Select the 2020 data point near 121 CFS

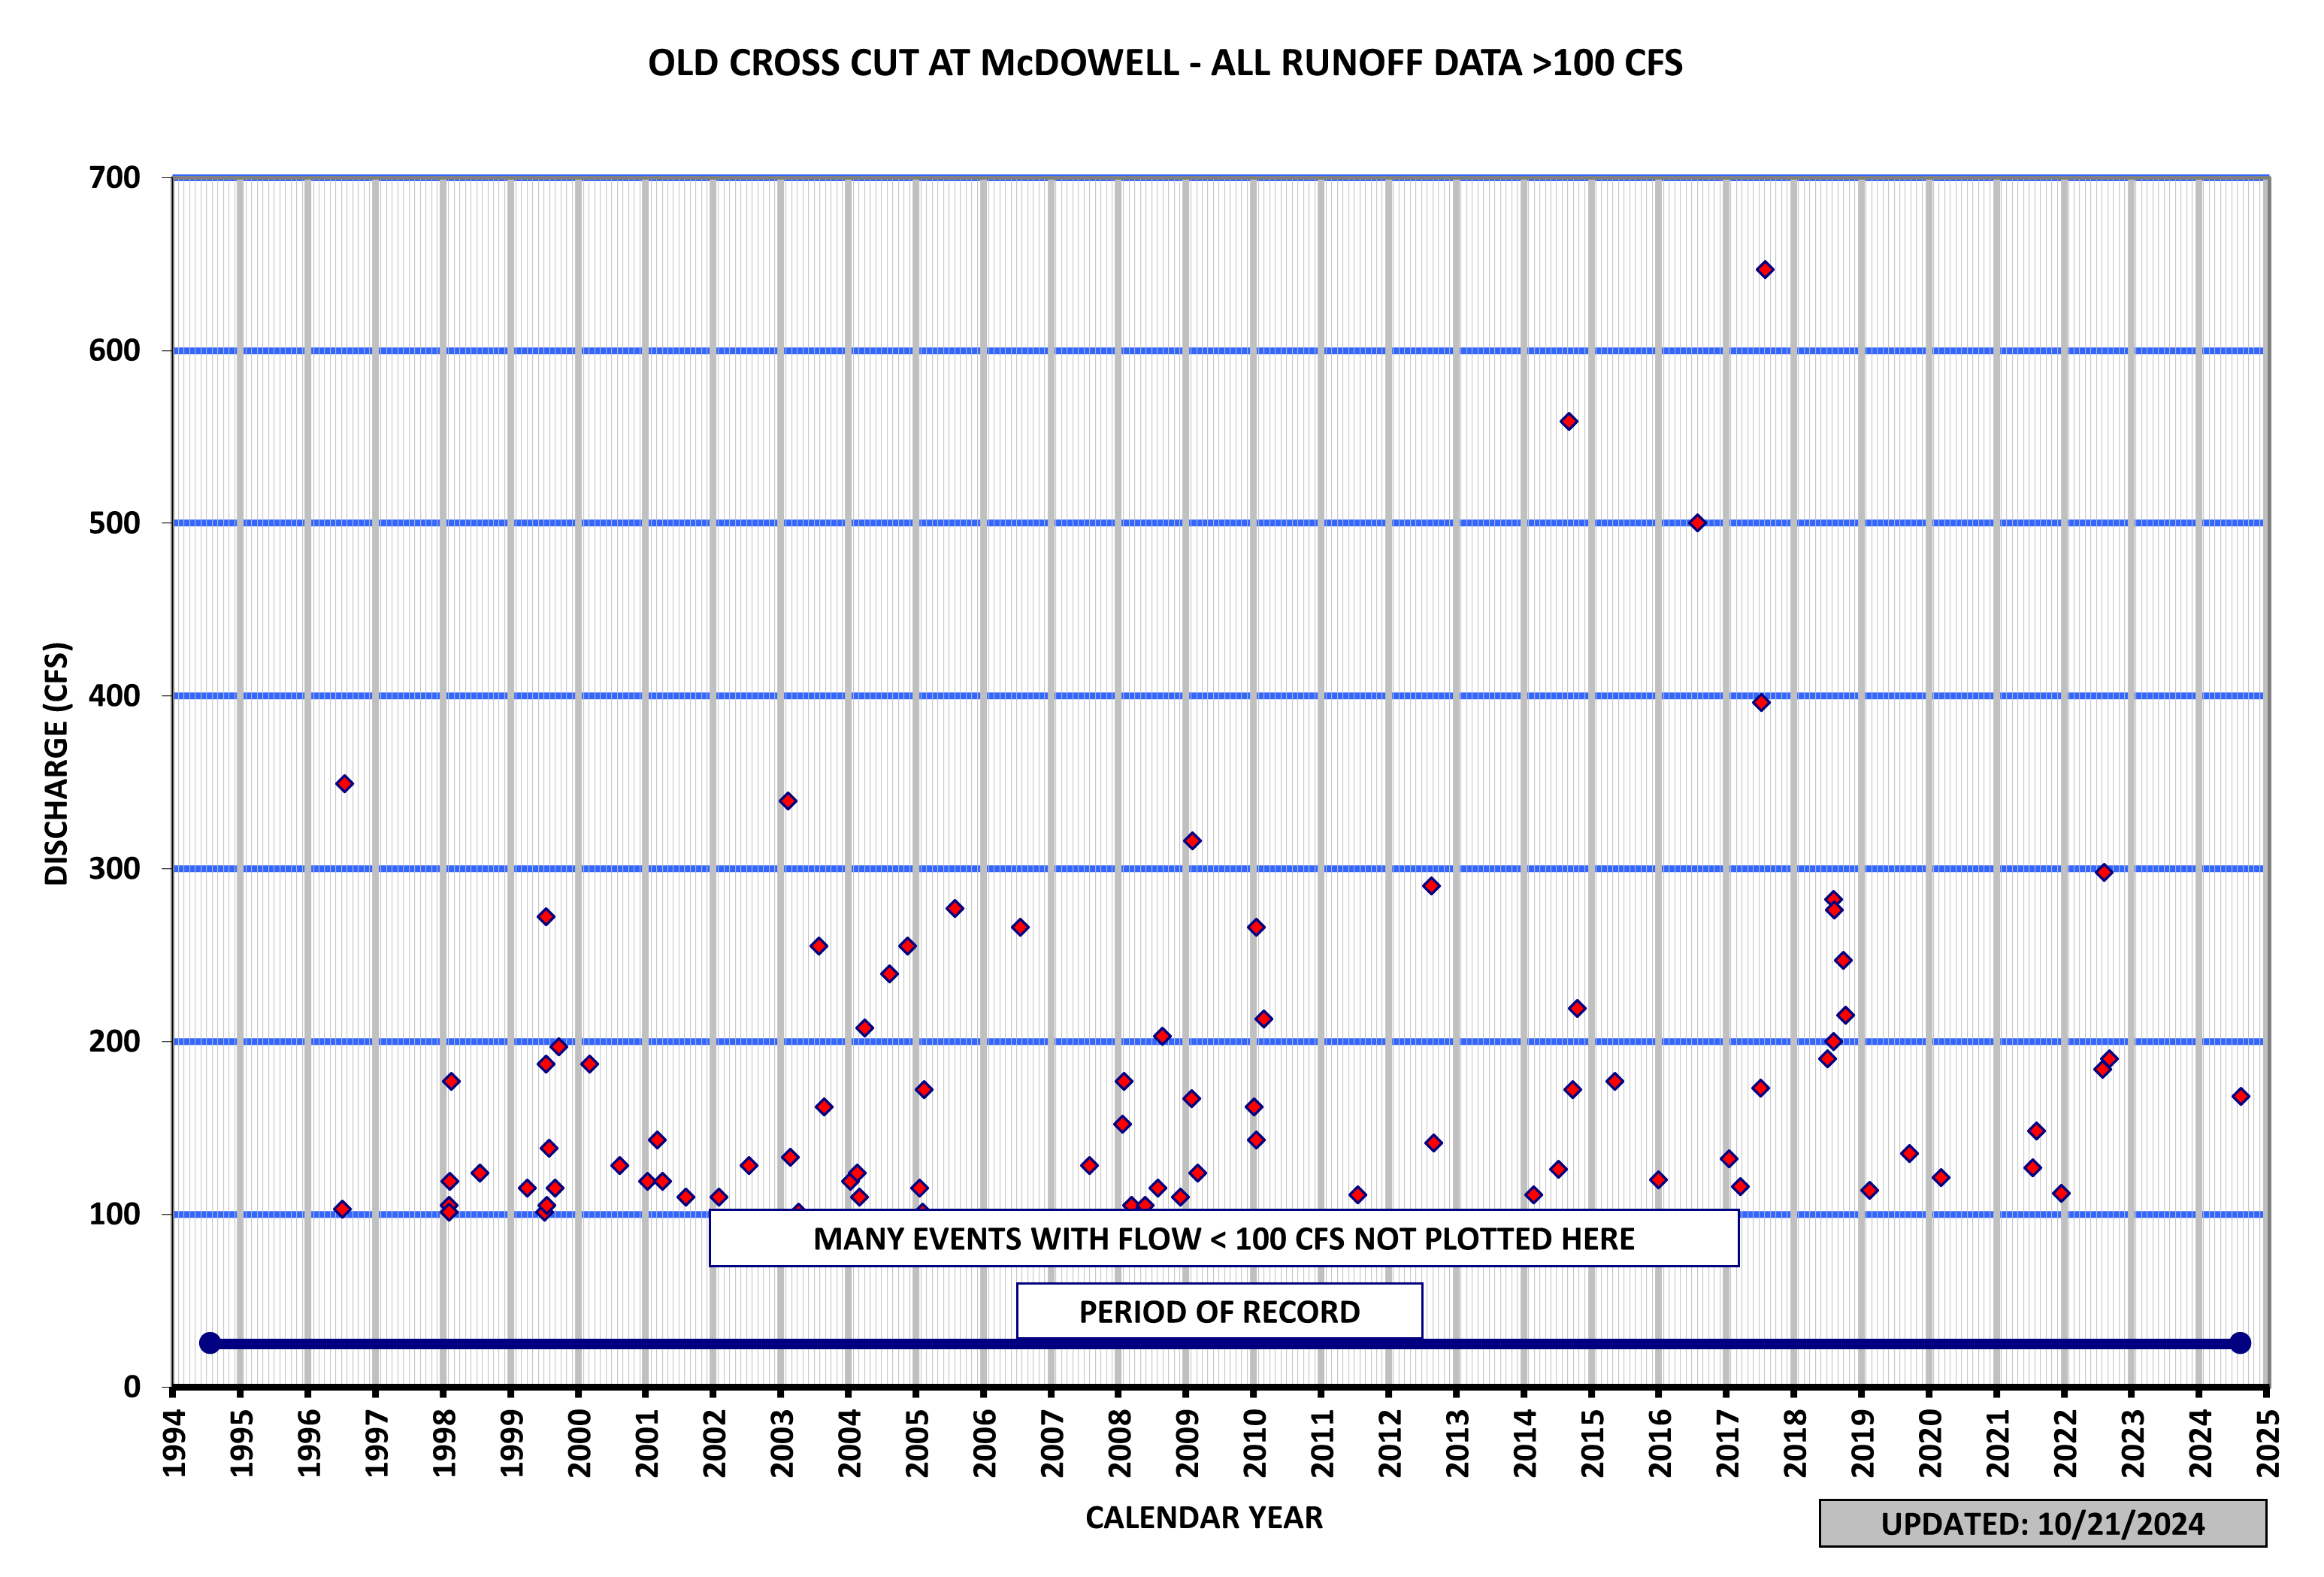pyautogui.click(x=1941, y=1177)
